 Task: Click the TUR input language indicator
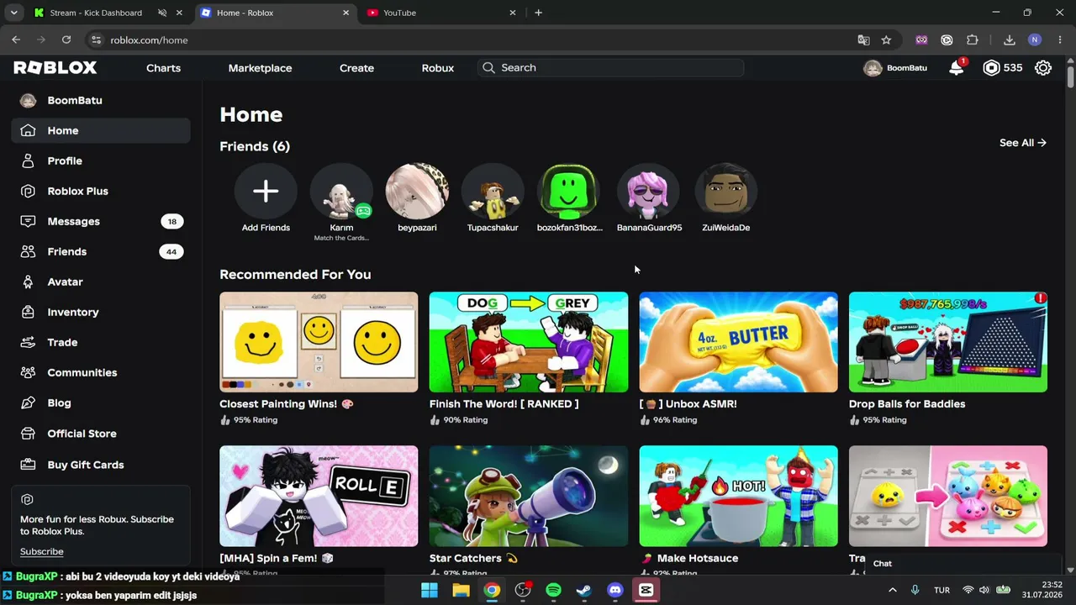click(941, 590)
